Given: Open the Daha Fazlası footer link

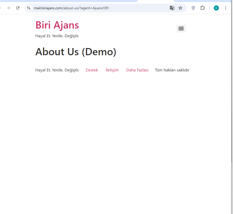Looking at the screenshot, I should tap(137, 70).
